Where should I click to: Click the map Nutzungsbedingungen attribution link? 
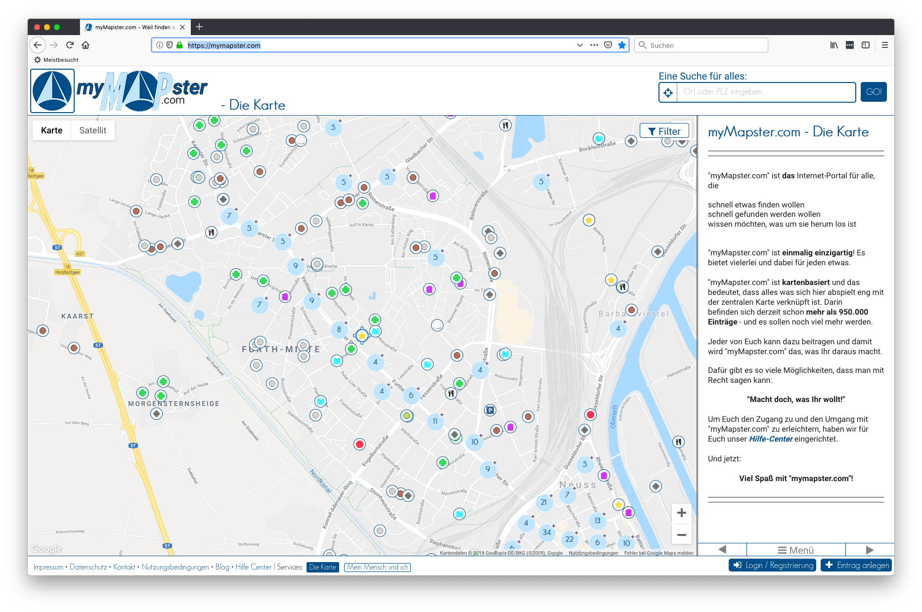tap(593, 553)
